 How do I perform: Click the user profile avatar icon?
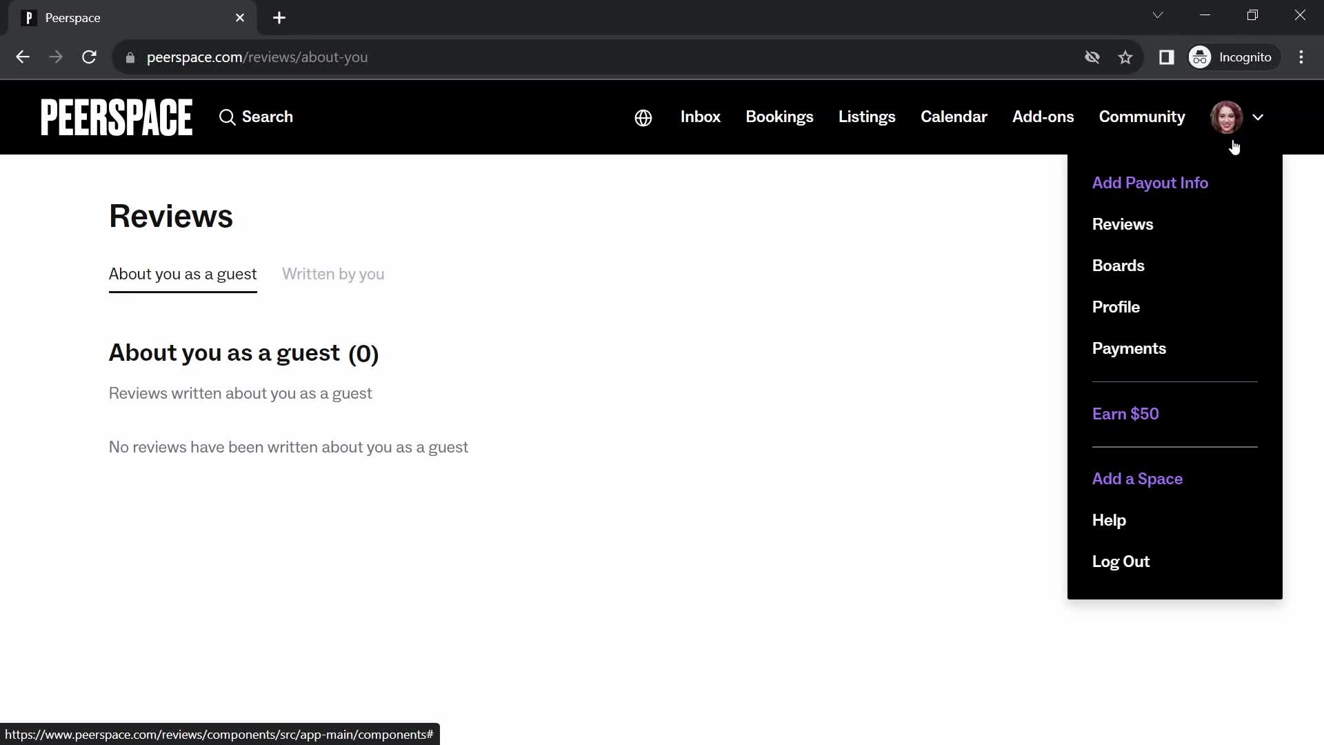1227,117
